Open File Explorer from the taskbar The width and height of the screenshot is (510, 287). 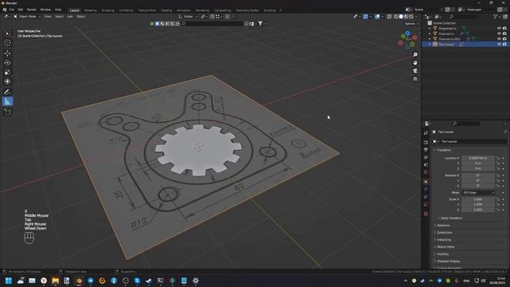(x=55, y=281)
